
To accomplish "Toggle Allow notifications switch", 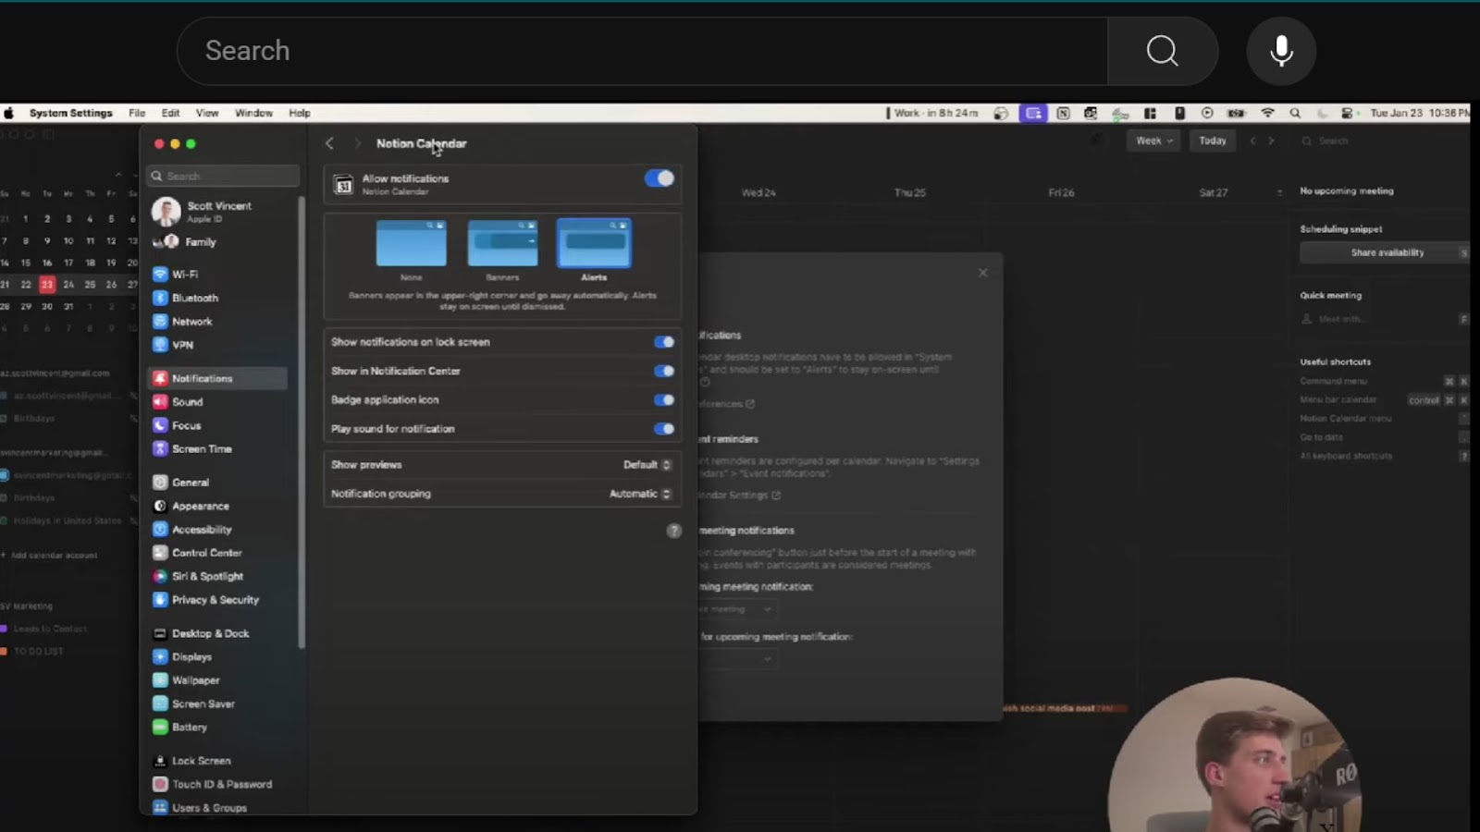I will 660,178.
